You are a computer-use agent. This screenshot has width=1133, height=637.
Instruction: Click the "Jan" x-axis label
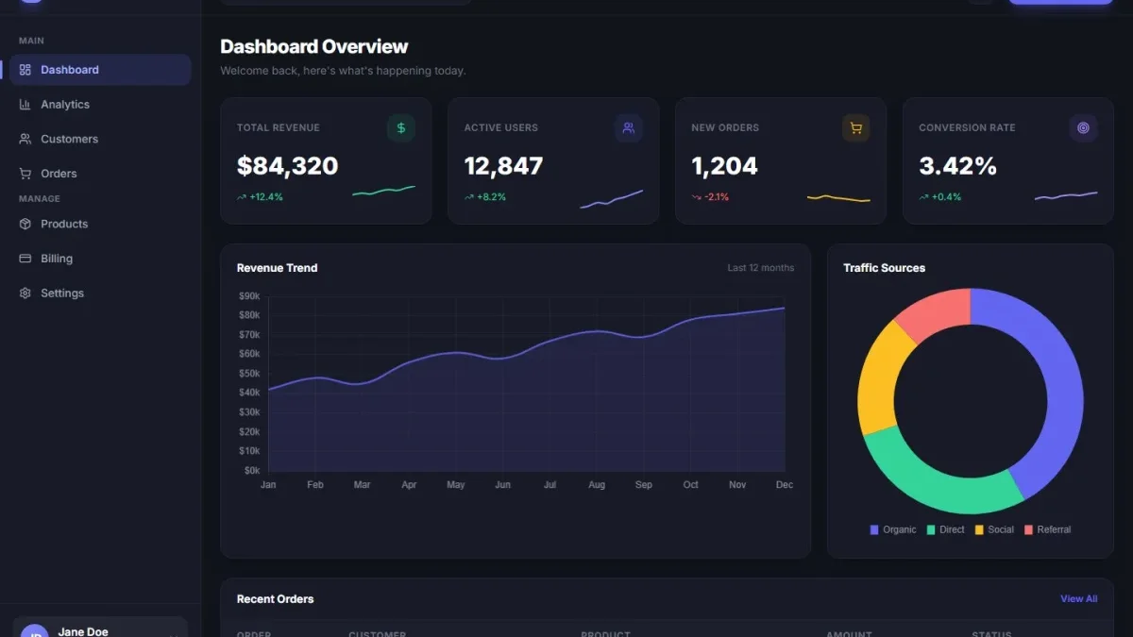[268, 485]
